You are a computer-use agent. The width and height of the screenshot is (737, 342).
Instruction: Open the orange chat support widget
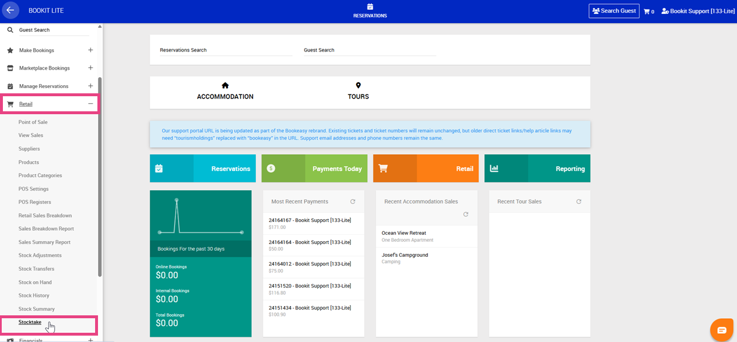[x=722, y=330]
